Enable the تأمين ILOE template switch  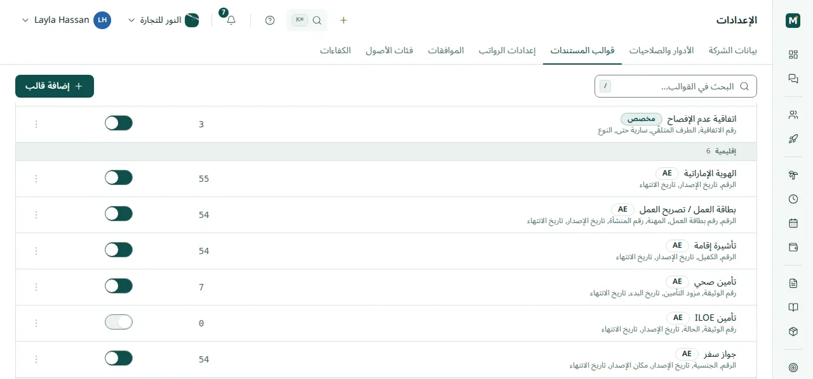tap(119, 322)
